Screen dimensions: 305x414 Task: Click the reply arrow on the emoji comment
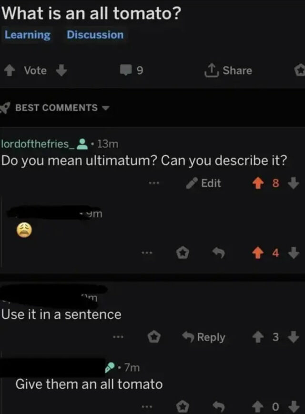218,252
